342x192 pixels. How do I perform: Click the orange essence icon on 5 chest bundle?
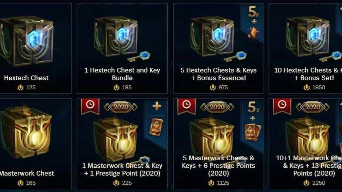[253, 33]
